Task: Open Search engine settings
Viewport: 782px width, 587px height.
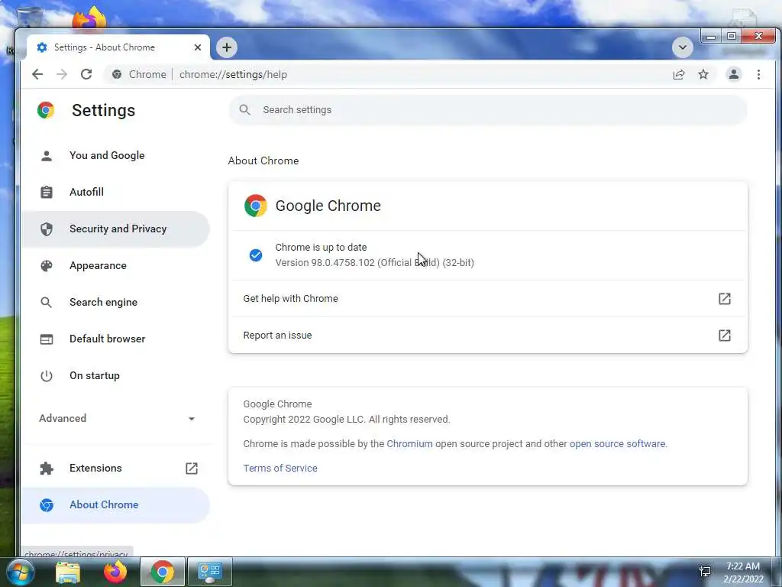Action: click(115, 302)
